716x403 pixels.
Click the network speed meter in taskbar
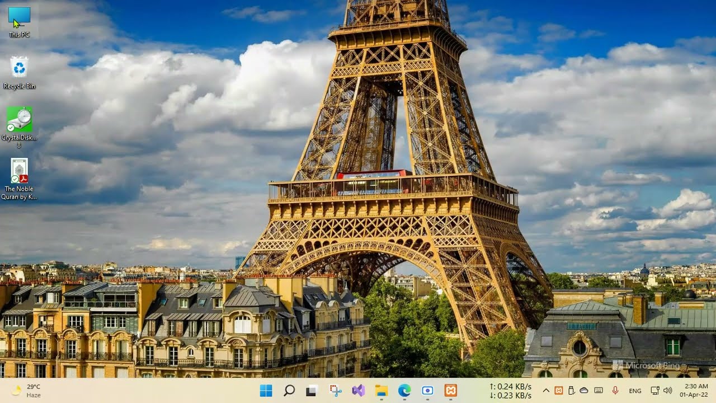510,391
